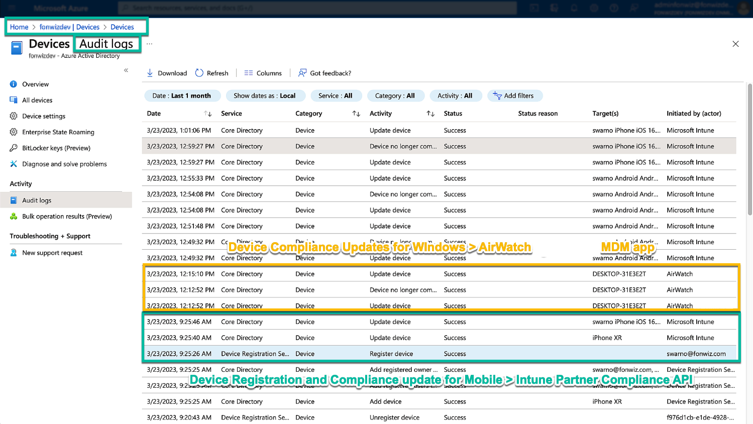Image resolution: width=753 pixels, height=424 pixels.
Task: Click the Got feedback icon
Action: (x=302, y=73)
